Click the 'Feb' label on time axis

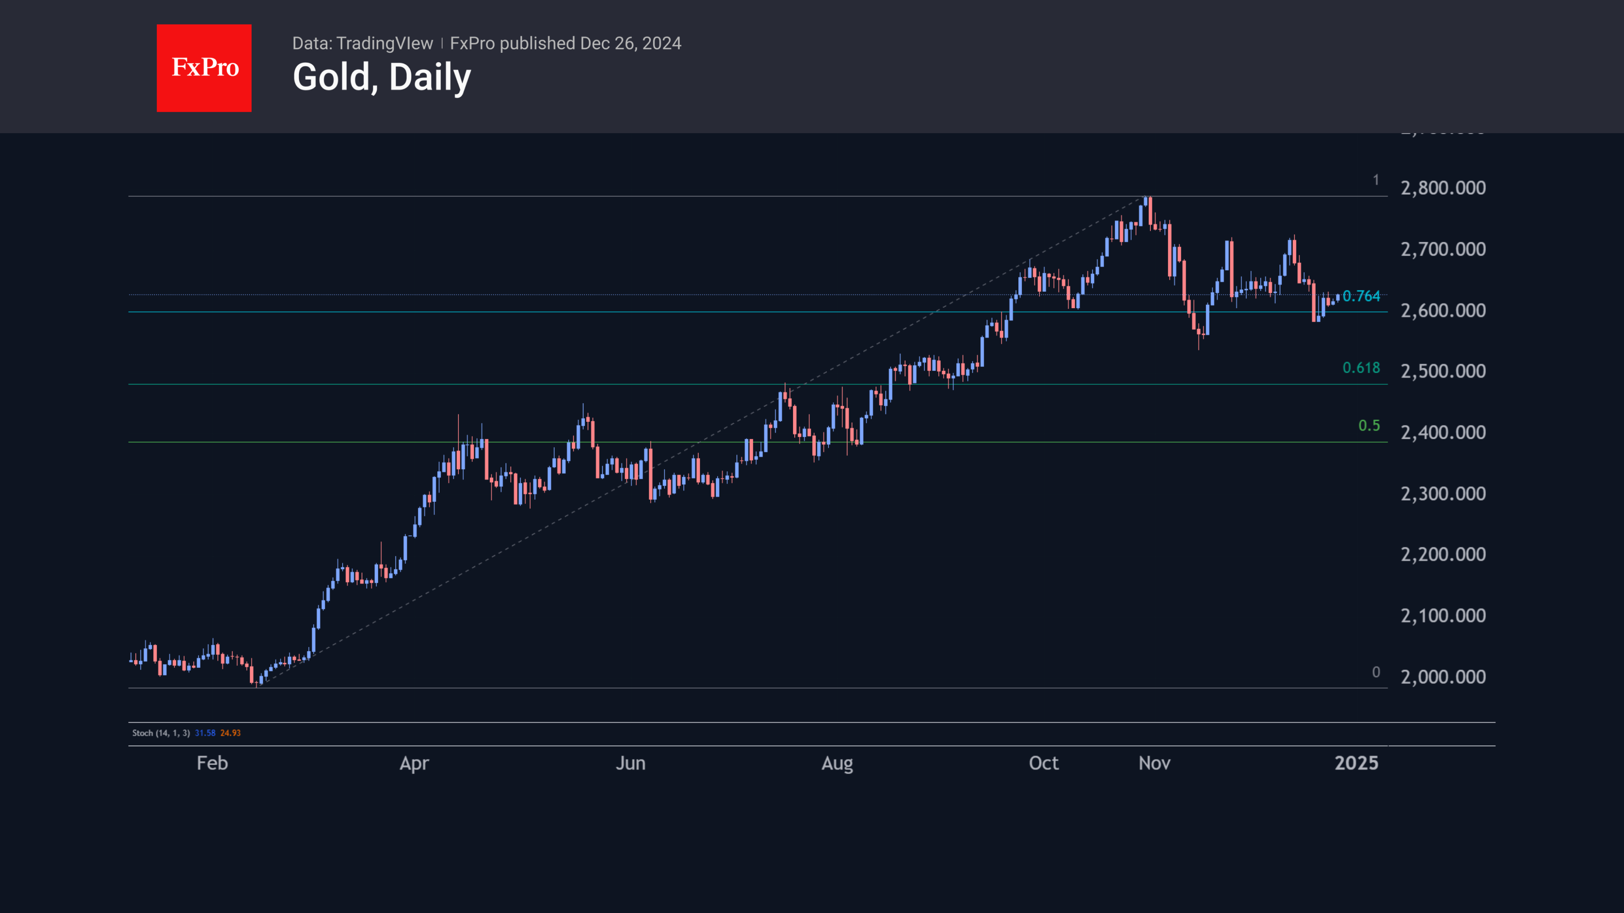coord(212,763)
